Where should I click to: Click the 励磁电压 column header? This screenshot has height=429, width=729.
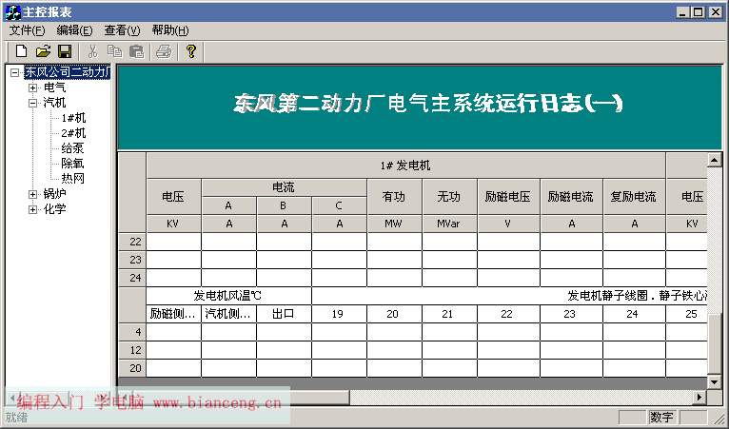click(x=508, y=197)
